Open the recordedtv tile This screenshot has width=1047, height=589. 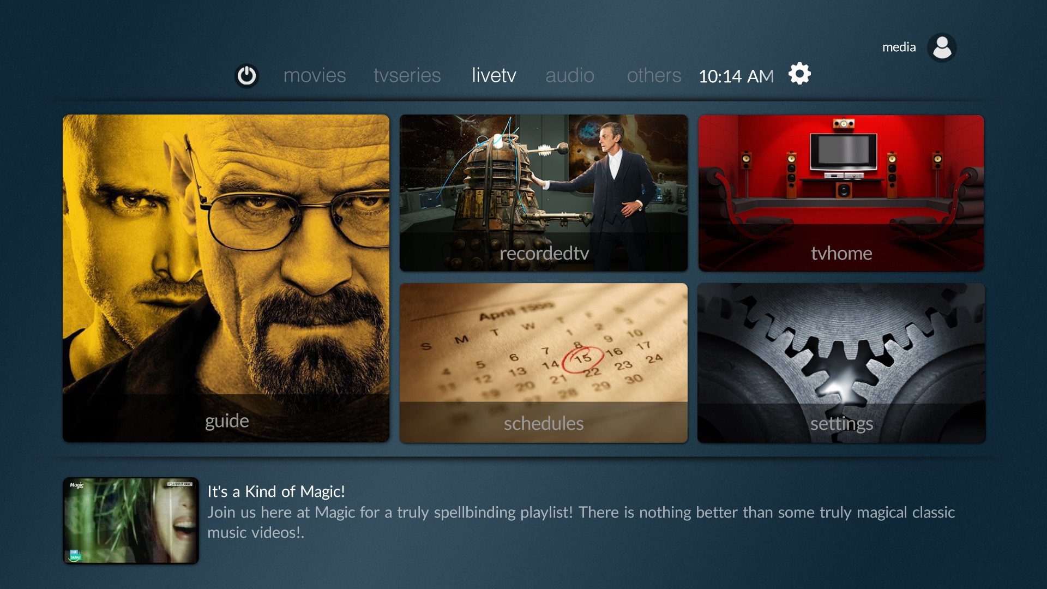544,193
